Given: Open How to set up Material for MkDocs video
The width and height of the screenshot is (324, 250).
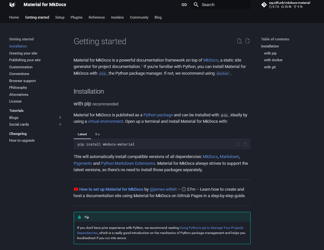Looking at the screenshot, I should pyautogui.click(x=111, y=189).
